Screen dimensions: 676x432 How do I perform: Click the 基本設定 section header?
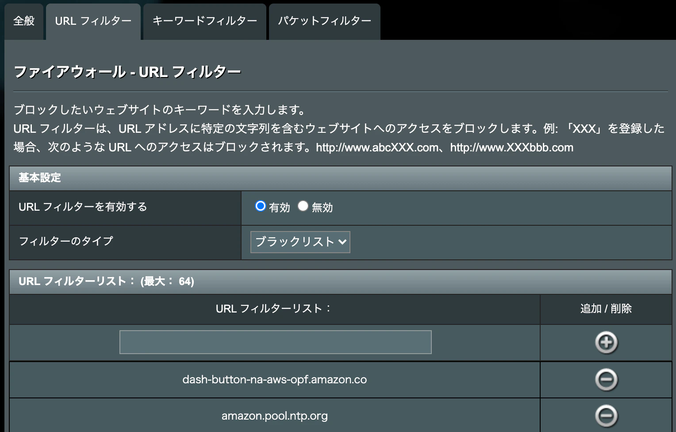[341, 178]
